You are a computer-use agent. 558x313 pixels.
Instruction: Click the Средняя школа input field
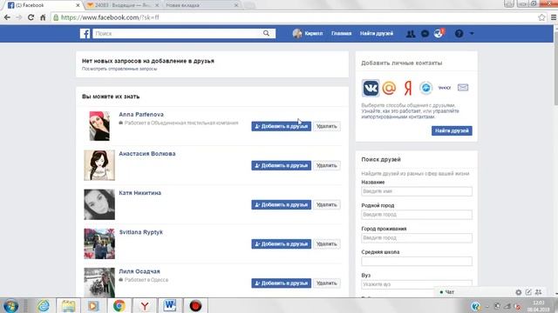pyautogui.click(x=417, y=261)
